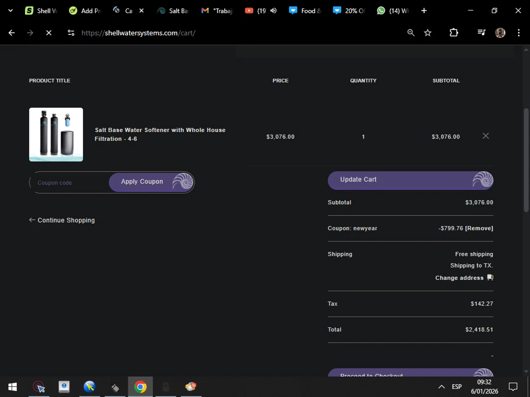Open Windows notification center

513,387
